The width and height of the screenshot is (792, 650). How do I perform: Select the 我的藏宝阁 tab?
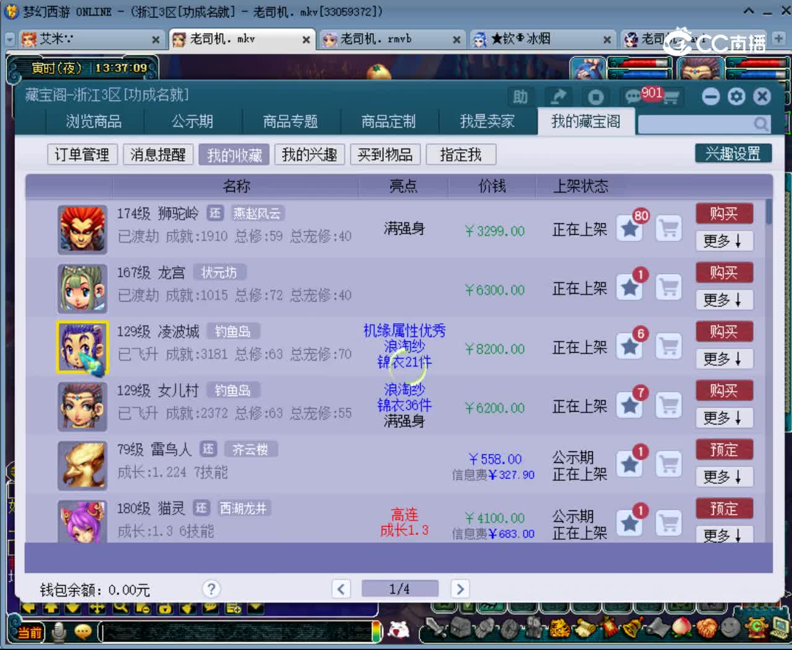click(x=586, y=121)
